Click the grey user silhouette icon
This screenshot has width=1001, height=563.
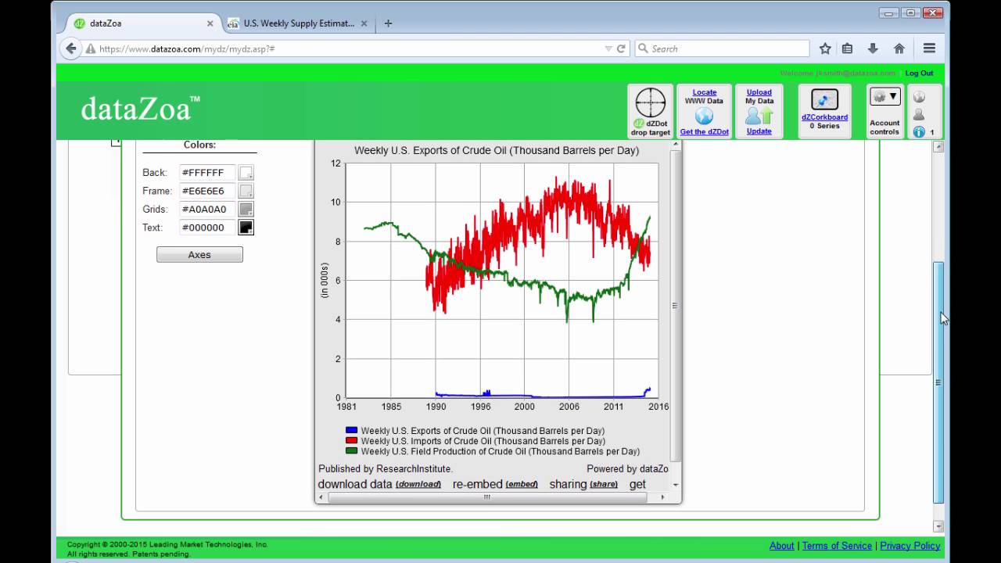919,115
